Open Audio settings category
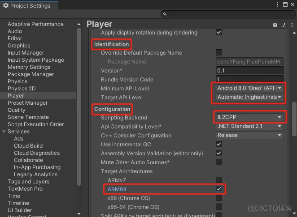The height and width of the screenshot is (217, 297). click(x=15, y=31)
